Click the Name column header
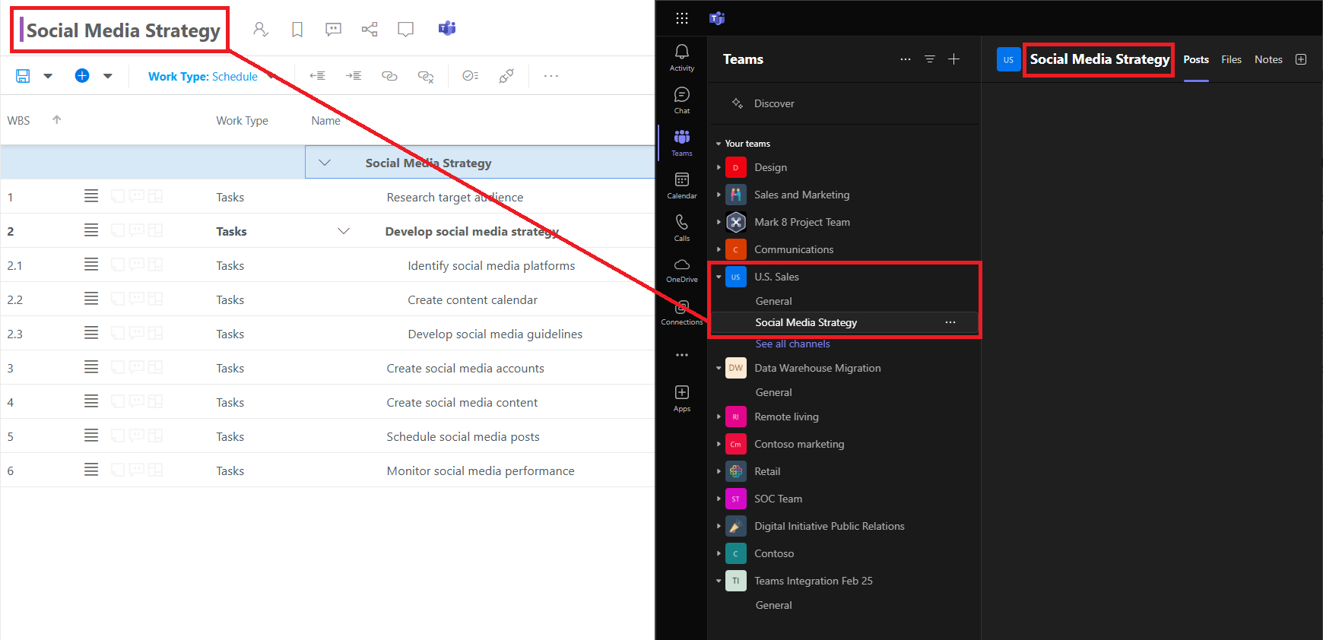 [325, 120]
